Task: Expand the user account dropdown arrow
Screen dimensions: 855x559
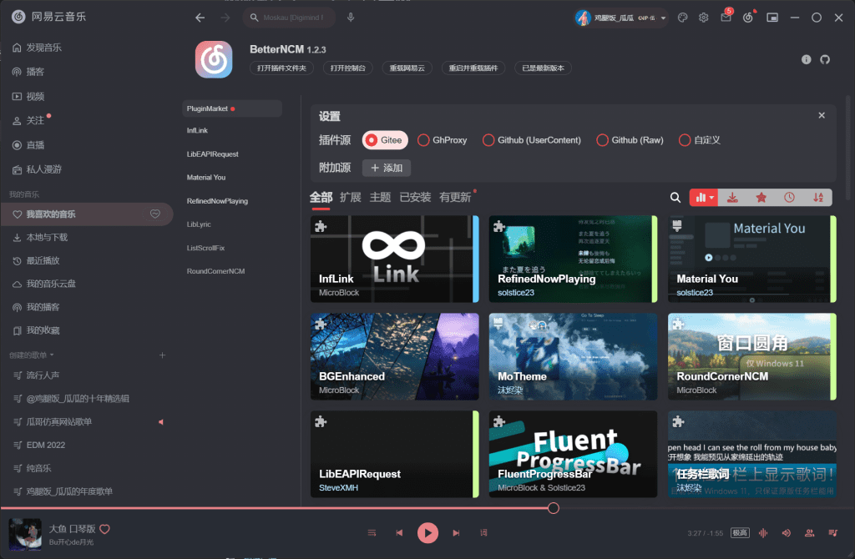Action: pyautogui.click(x=664, y=18)
